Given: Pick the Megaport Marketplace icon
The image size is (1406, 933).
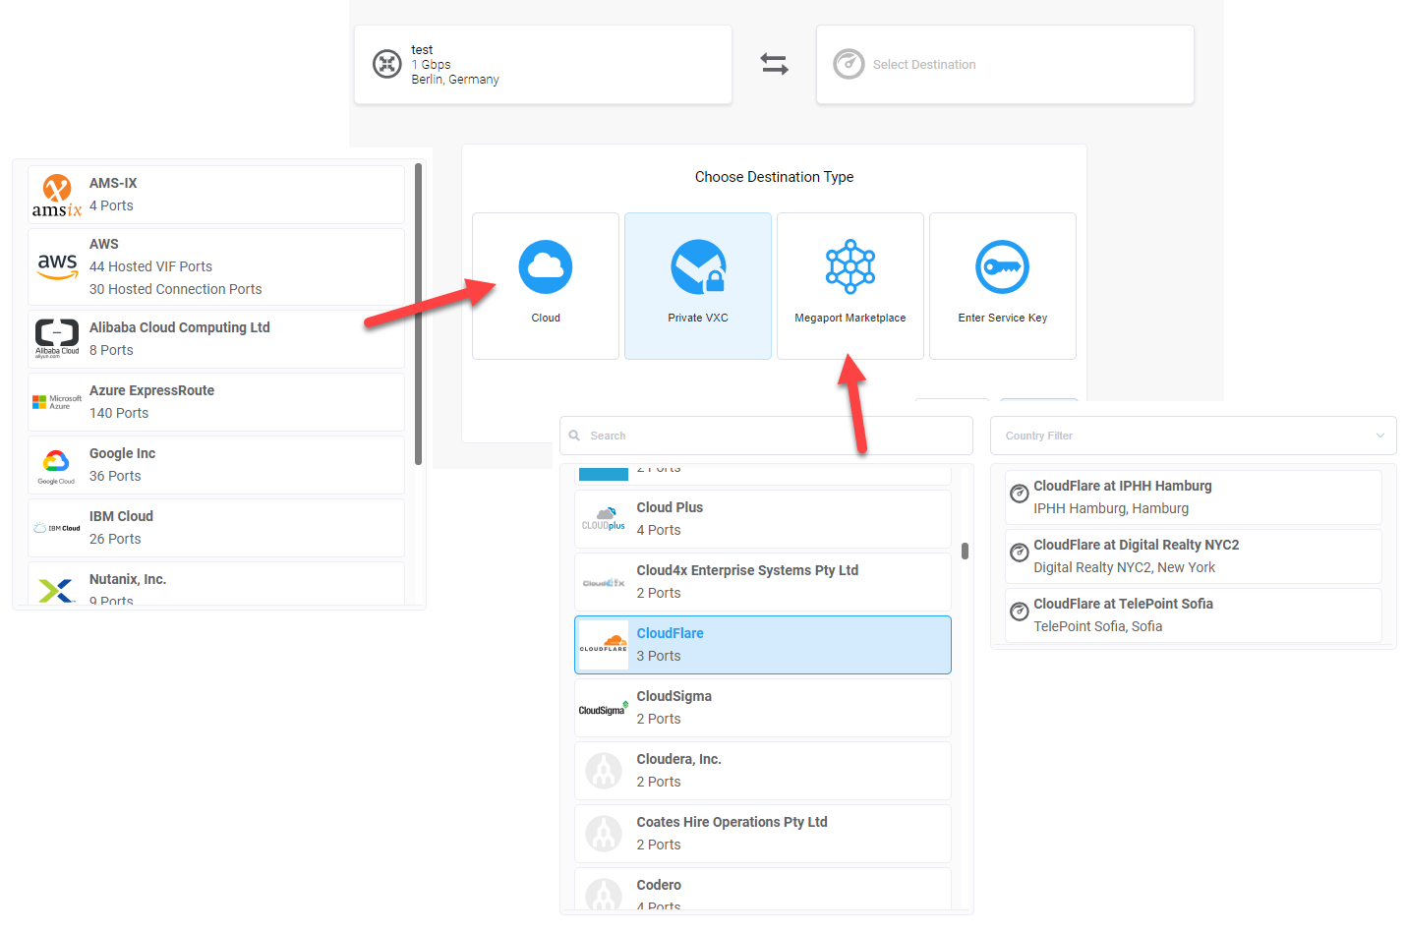Looking at the screenshot, I should pyautogui.click(x=850, y=266).
